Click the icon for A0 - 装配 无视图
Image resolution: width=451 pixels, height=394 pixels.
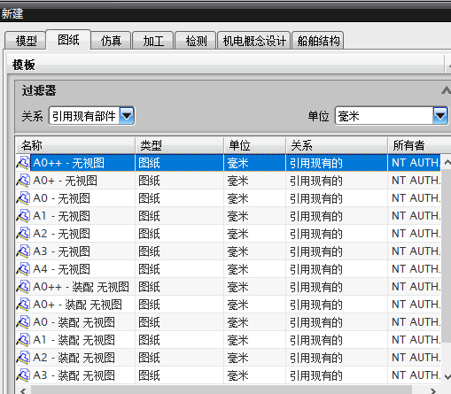point(23,322)
